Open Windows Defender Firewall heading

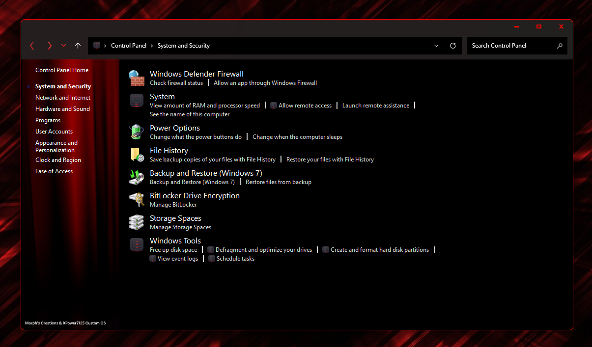coord(197,74)
